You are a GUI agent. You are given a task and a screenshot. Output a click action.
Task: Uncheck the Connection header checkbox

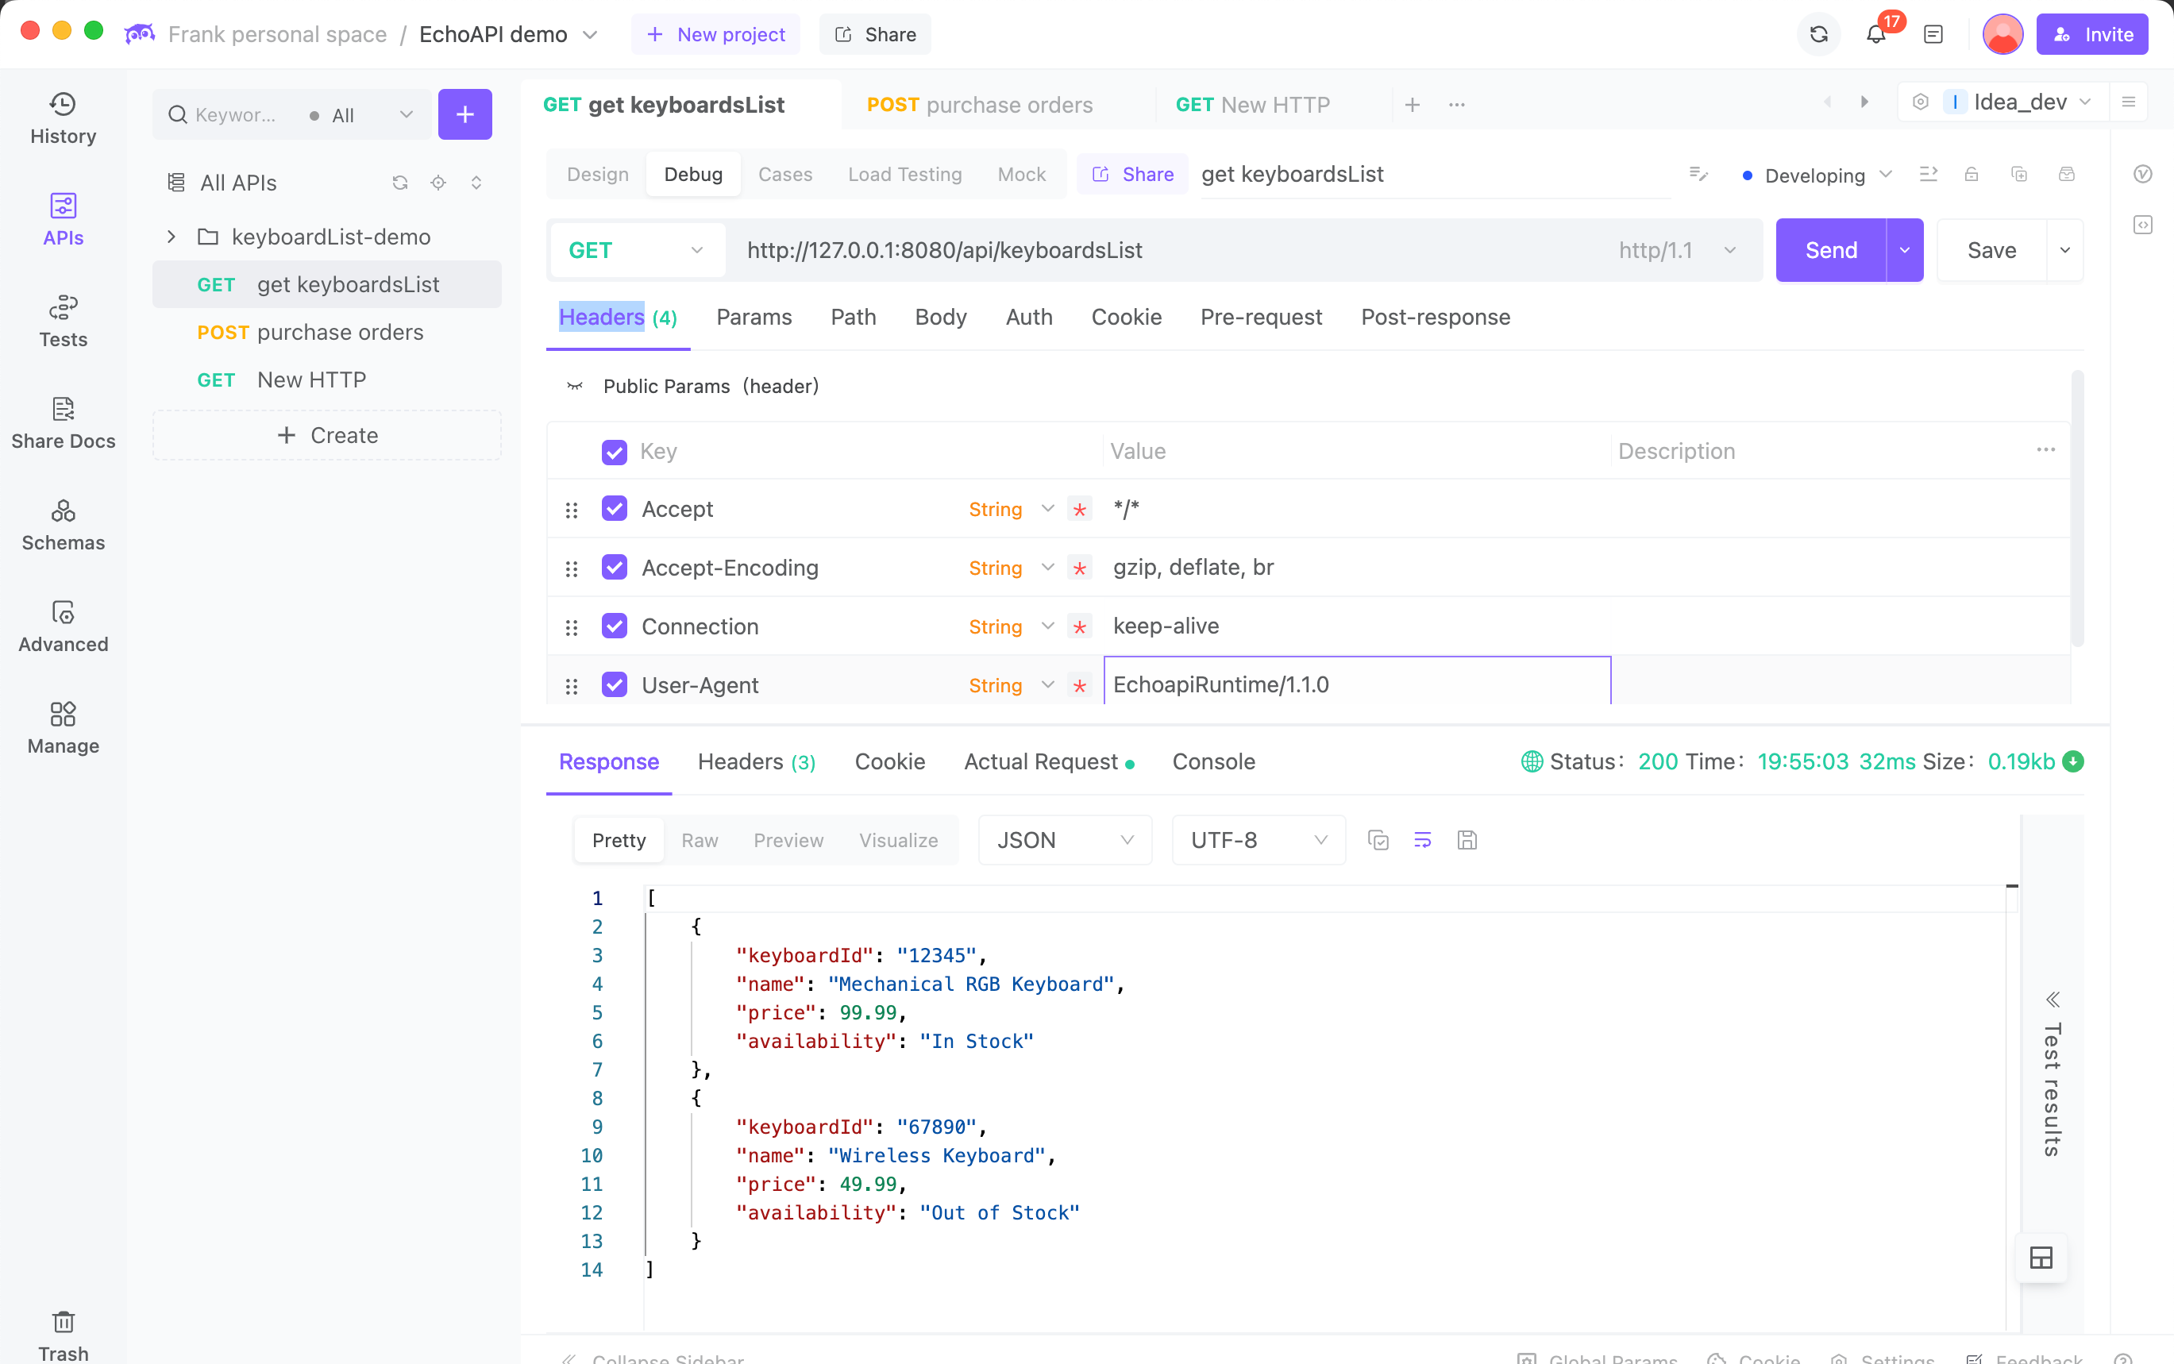click(x=615, y=626)
